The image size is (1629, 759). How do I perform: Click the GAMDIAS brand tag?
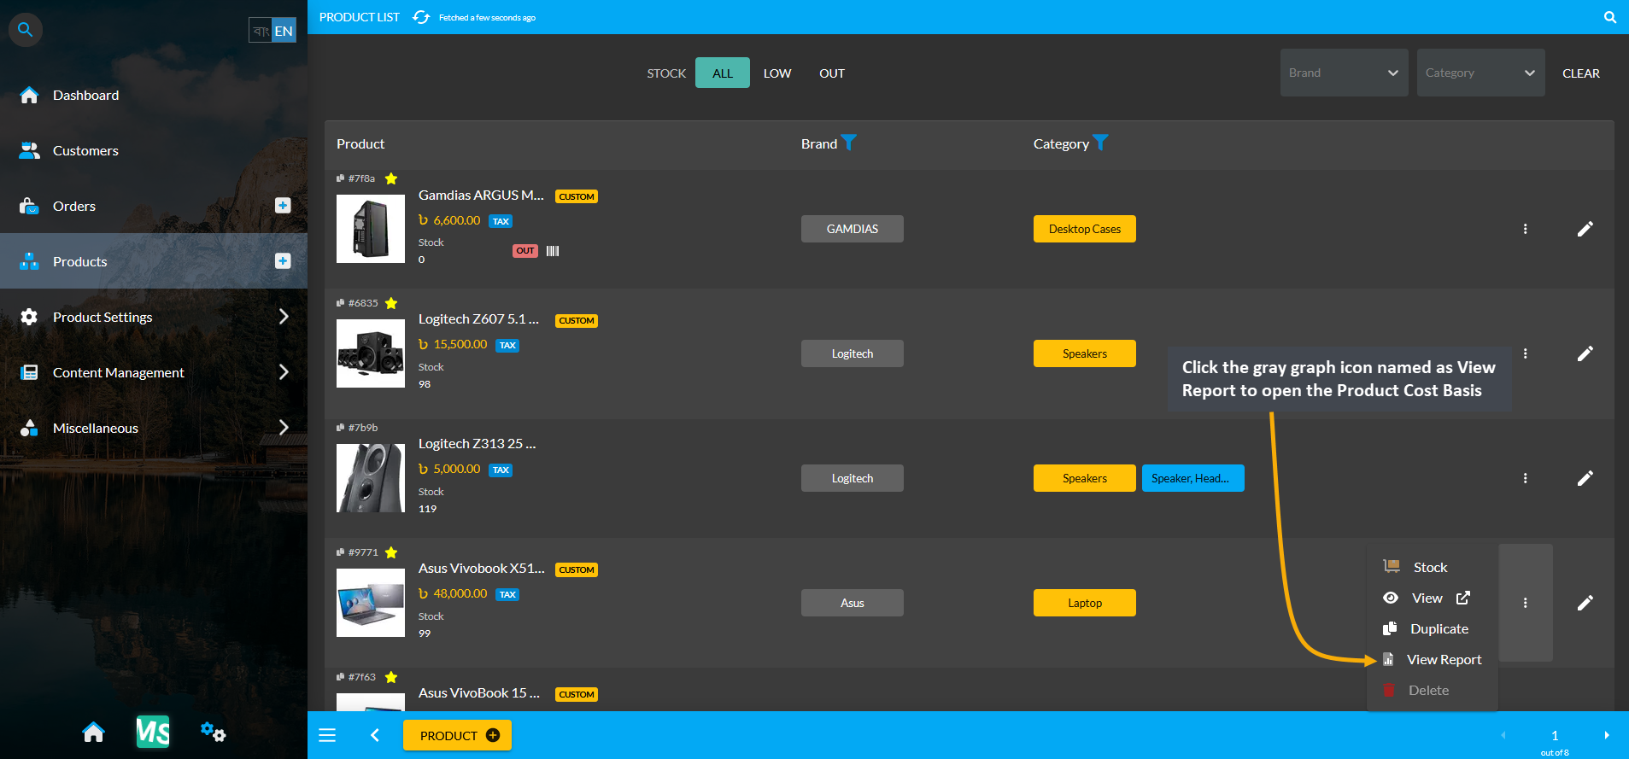[x=852, y=229]
